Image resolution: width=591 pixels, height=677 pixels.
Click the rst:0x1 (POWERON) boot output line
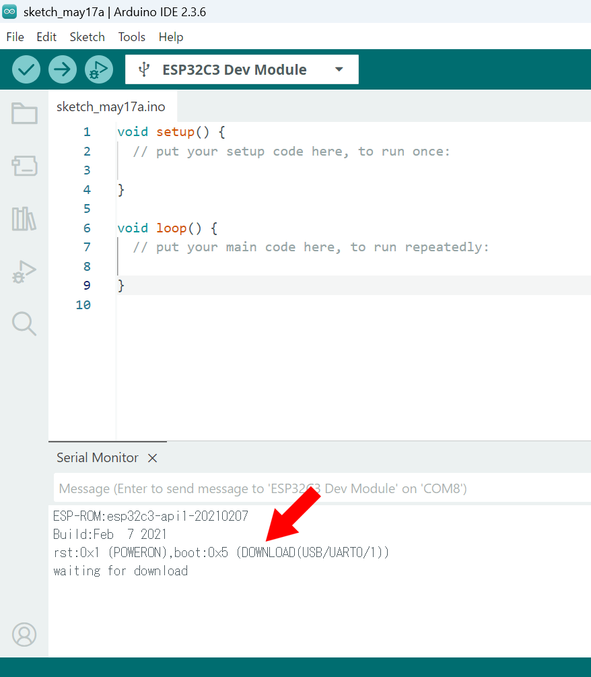pyautogui.click(x=221, y=552)
